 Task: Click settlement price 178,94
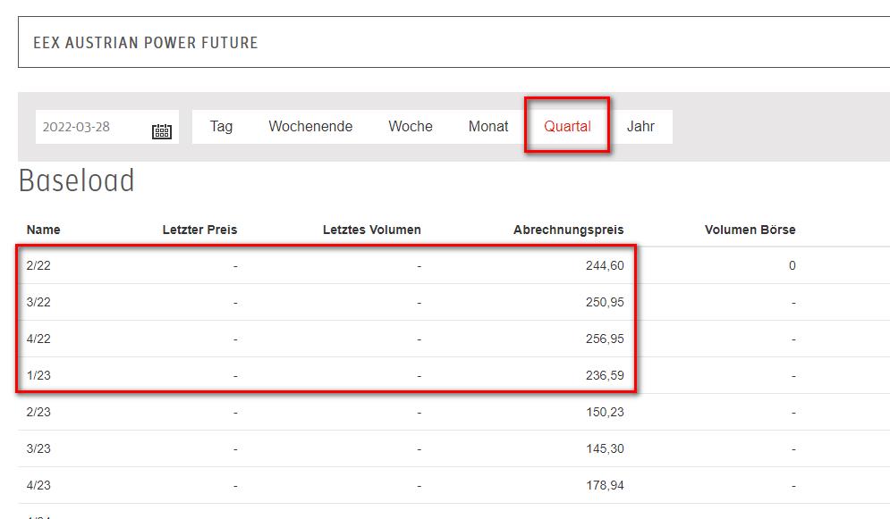point(605,486)
